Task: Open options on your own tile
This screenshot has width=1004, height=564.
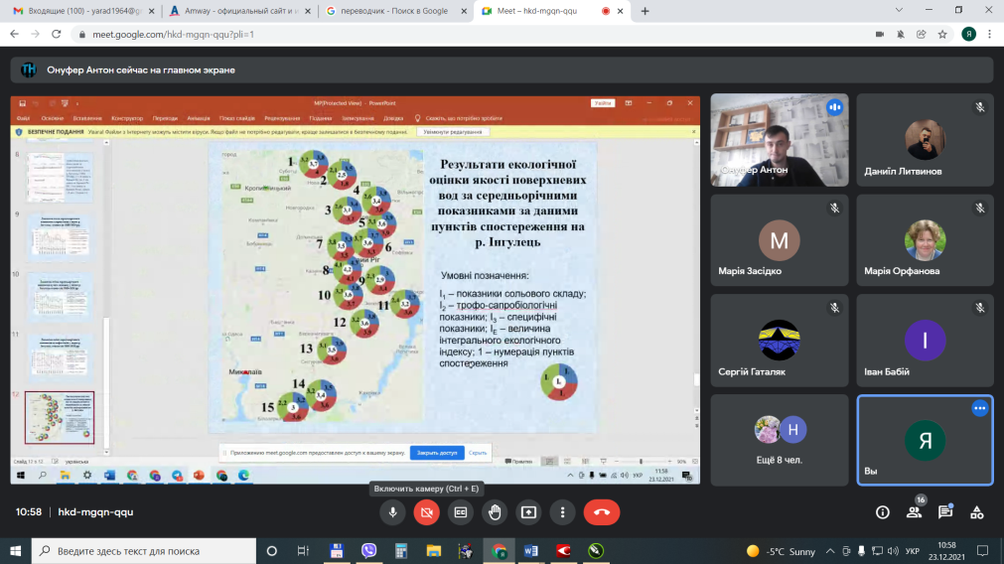Action: pyautogui.click(x=979, y=408)
